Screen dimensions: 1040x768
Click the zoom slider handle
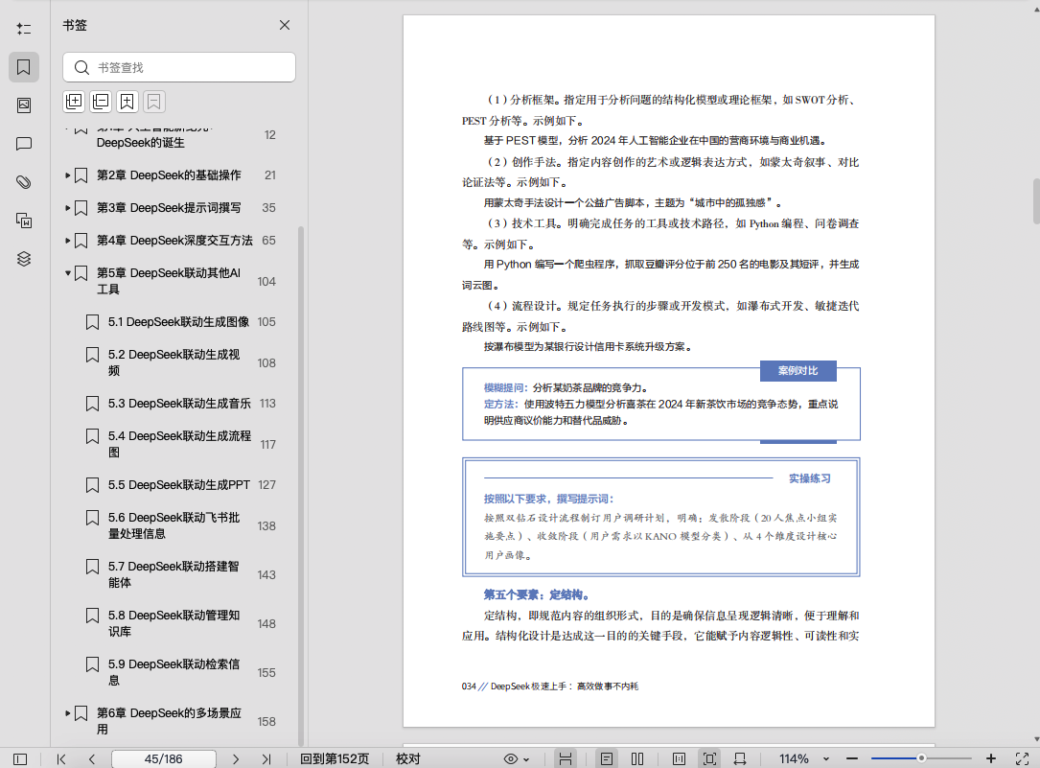[x=921, y=758]
